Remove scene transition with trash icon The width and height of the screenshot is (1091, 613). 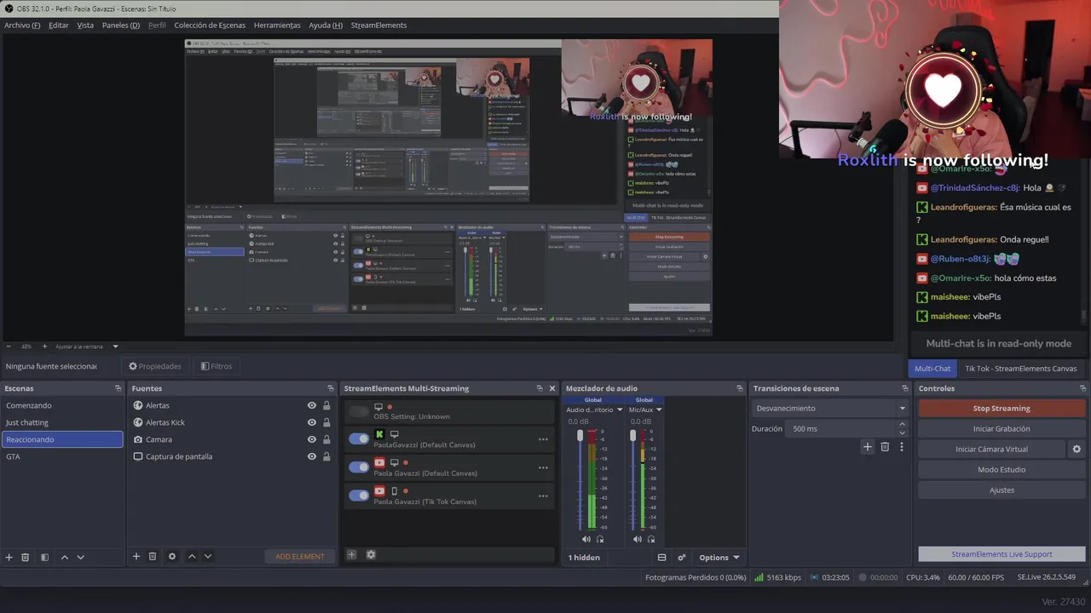point(885,446)
